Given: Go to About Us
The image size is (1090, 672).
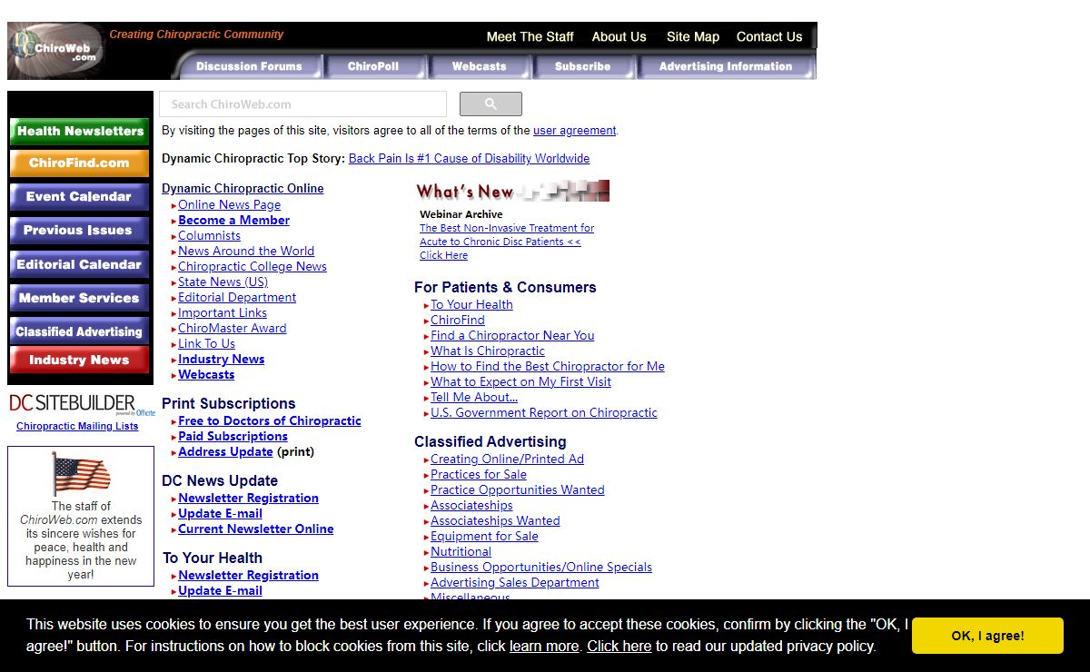Looking at the screenshot, I should click(619, 37).
